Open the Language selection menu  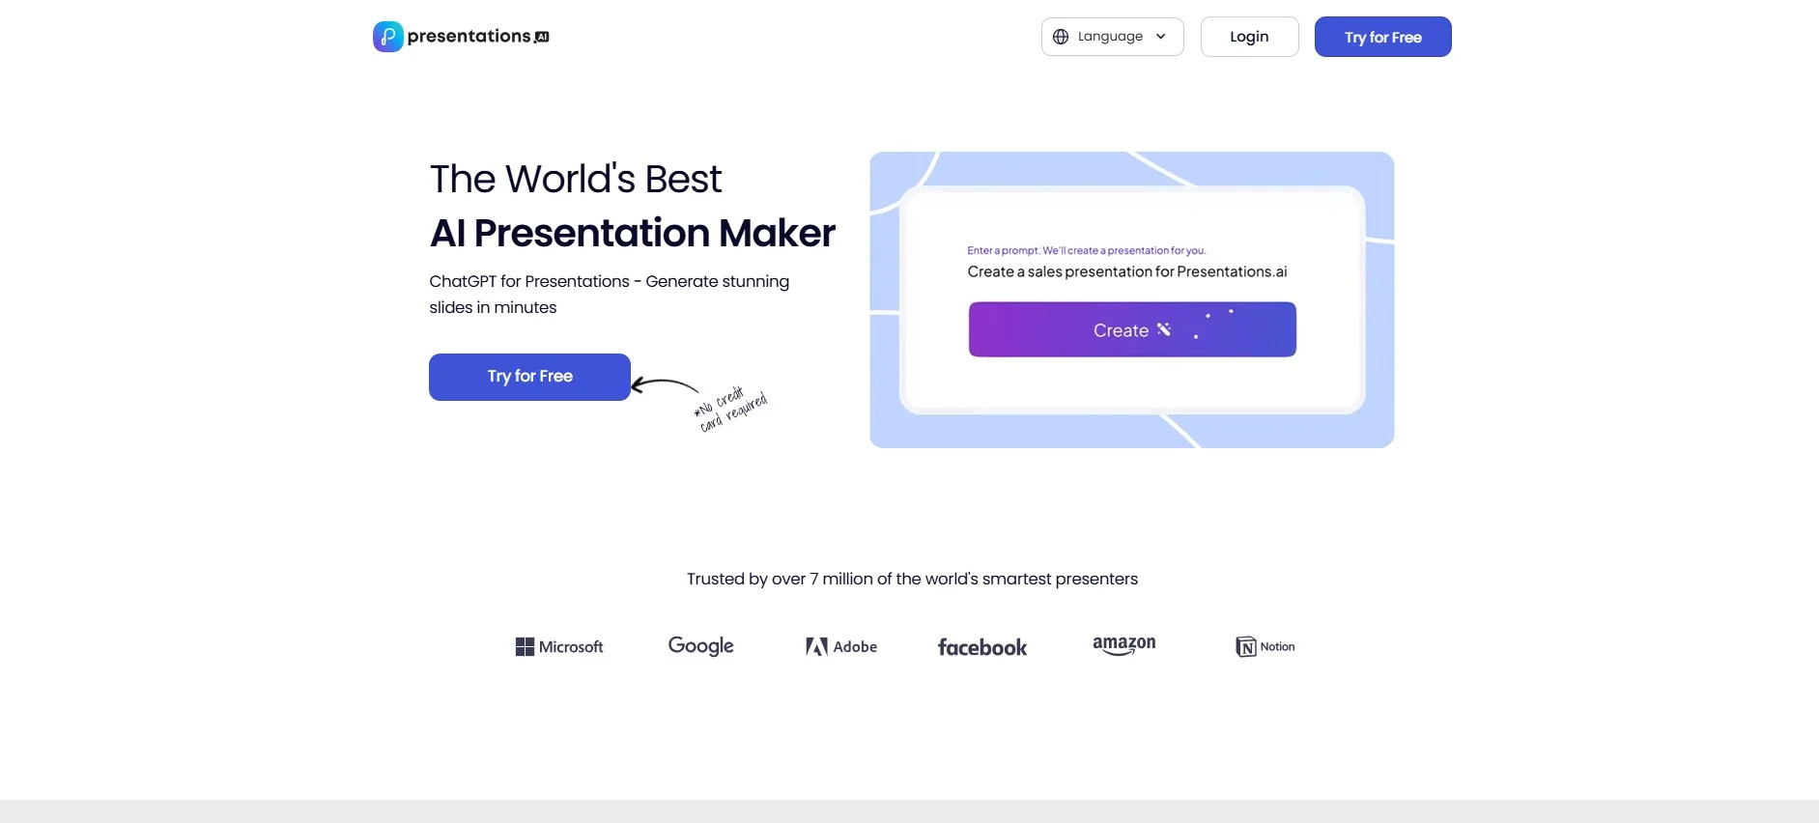(1111, 37)
